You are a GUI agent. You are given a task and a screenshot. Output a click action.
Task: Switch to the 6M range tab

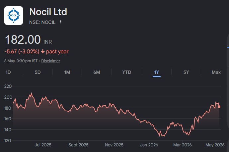[x=97, y=72]
